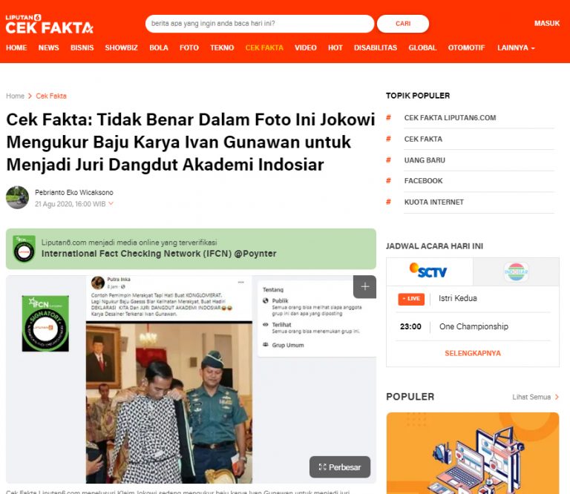The width and height of the screenshot is (570, 494).
Task: Click MASUK to log in
Action: (547, 23)
